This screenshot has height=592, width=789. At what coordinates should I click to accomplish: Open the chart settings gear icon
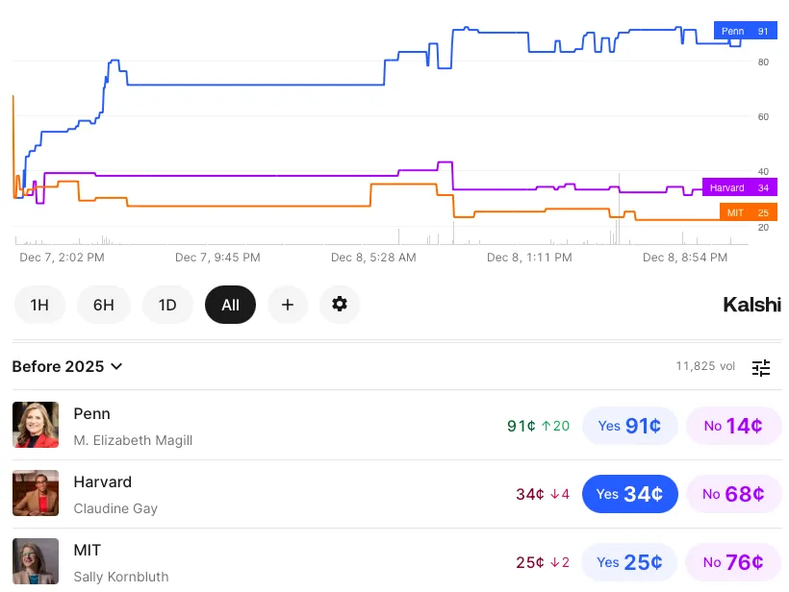pyautogui.click(x=340, y=305)
